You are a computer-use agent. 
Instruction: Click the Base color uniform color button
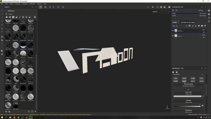pos(188,93)
